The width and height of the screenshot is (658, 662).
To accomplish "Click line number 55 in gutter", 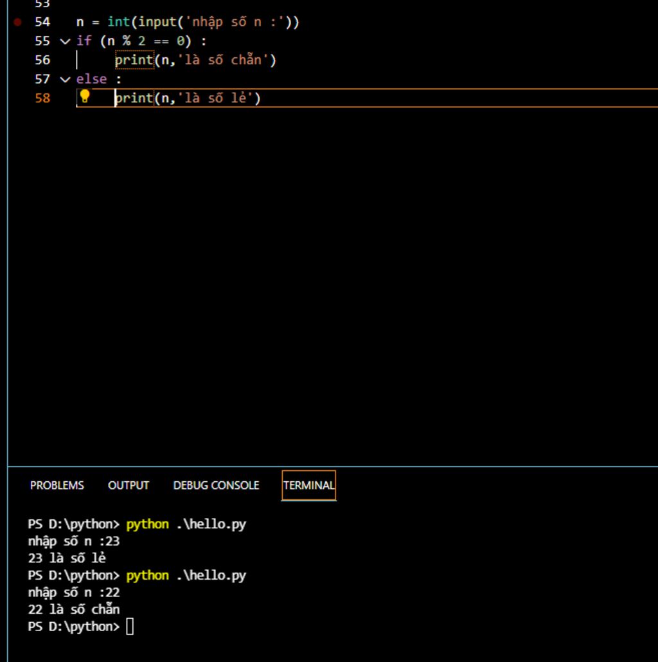I will (x=42, y=41).
